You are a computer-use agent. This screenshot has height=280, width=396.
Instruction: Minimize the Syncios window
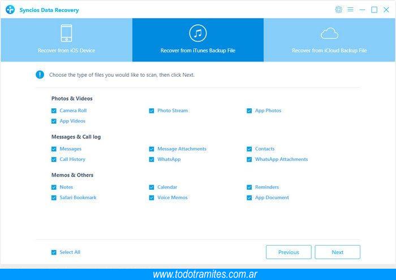[362, 10]
